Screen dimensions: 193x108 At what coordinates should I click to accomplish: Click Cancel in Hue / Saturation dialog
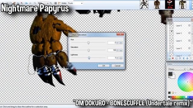pyautogui.click(x=117, y=66)
